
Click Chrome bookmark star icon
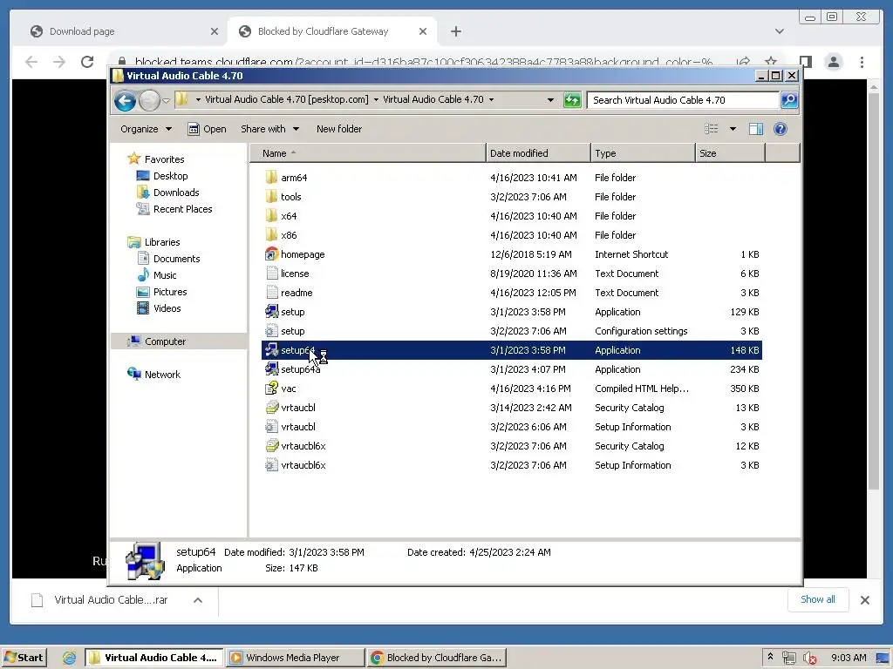pyautogui.click(x=771, y=62)
